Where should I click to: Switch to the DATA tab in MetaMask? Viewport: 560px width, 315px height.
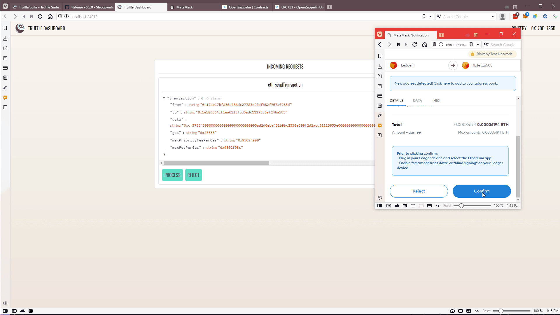(417, 100)
